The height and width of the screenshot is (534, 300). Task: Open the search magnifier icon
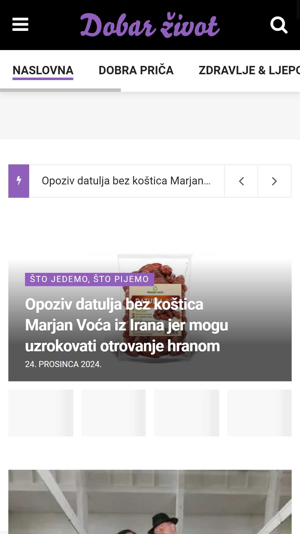(279, 25)
